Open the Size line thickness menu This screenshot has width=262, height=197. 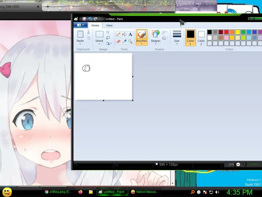coord(177,37)
